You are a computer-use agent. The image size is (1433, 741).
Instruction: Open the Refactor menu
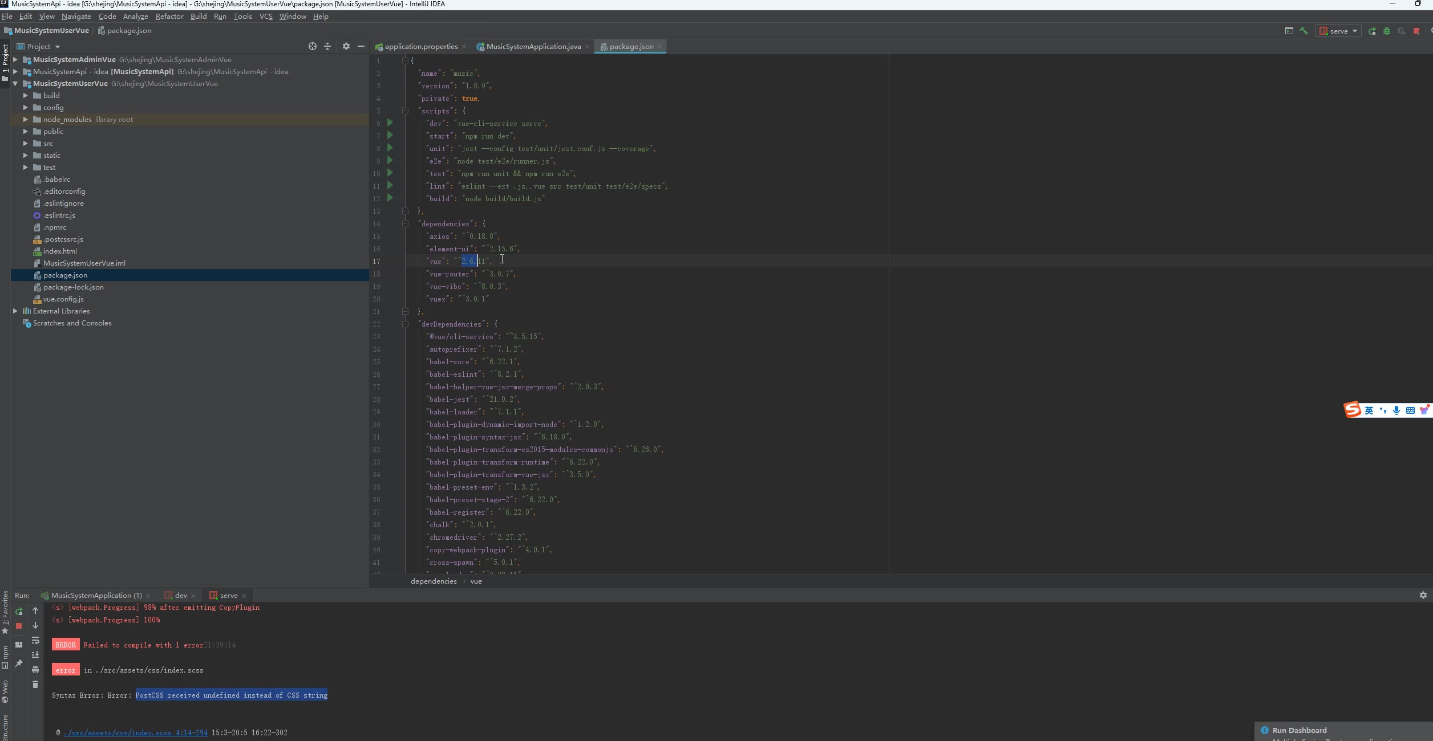pyautogui.click(x=169, y=17)
